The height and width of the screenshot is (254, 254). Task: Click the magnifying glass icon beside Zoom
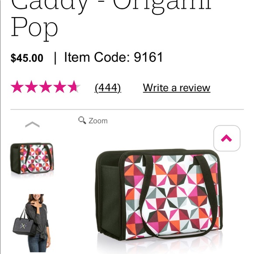[x=82, y=120]
